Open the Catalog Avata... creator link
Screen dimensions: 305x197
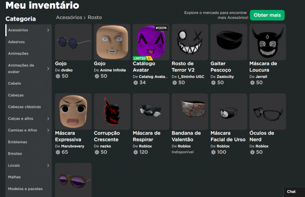pos(153,77)
